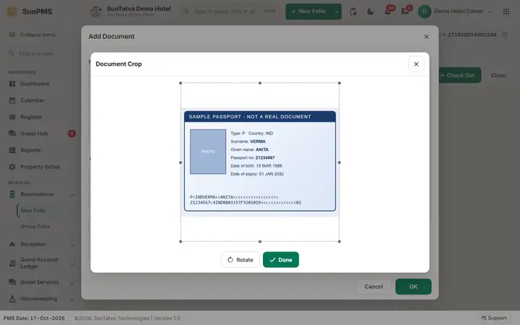The width and height of the screenshot is (520, 325).
Task: Click the Collapse menu hamburger icon
Action: [12, 35]
